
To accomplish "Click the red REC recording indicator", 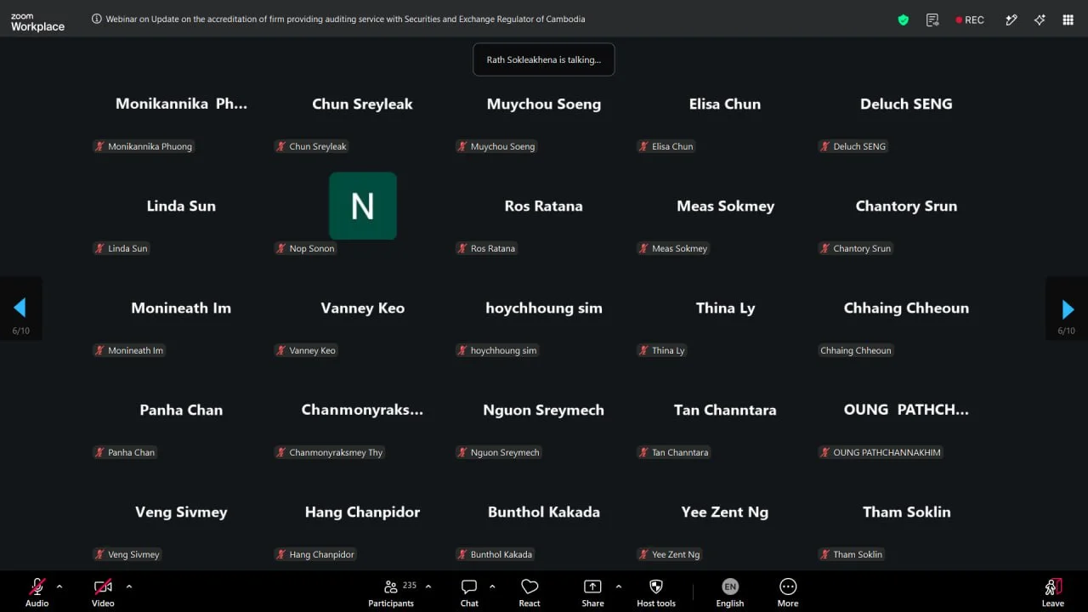I will [x=970, y=20].
